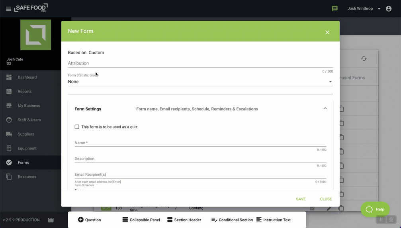401x228 pixels.
Task: Select Forms in the sidebar
Action: click(31, 163)
